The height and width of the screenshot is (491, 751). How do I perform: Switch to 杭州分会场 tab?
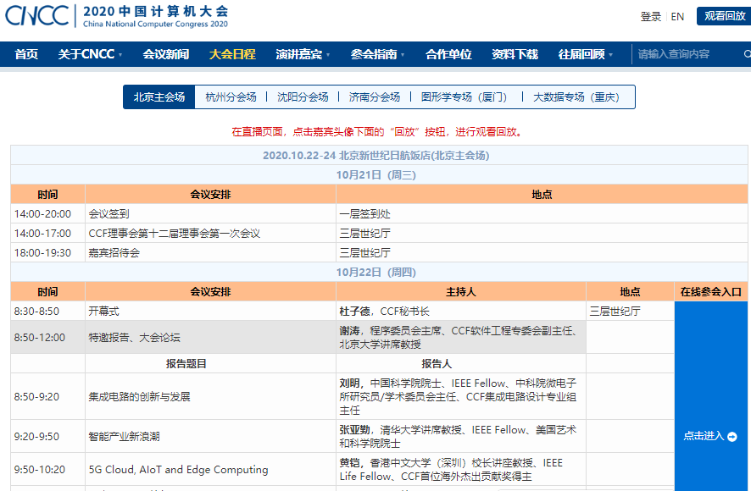(x=231, y=97)
